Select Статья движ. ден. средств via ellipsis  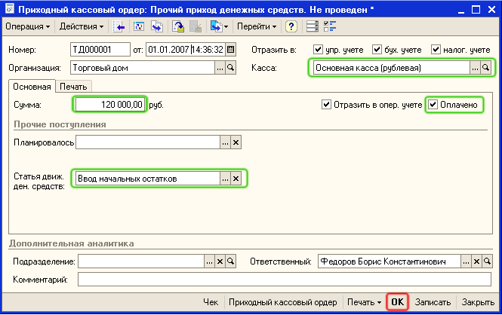coord(226,179)
